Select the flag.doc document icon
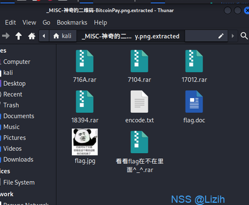This screenshot has height=205, width=249. pos(194,101)
